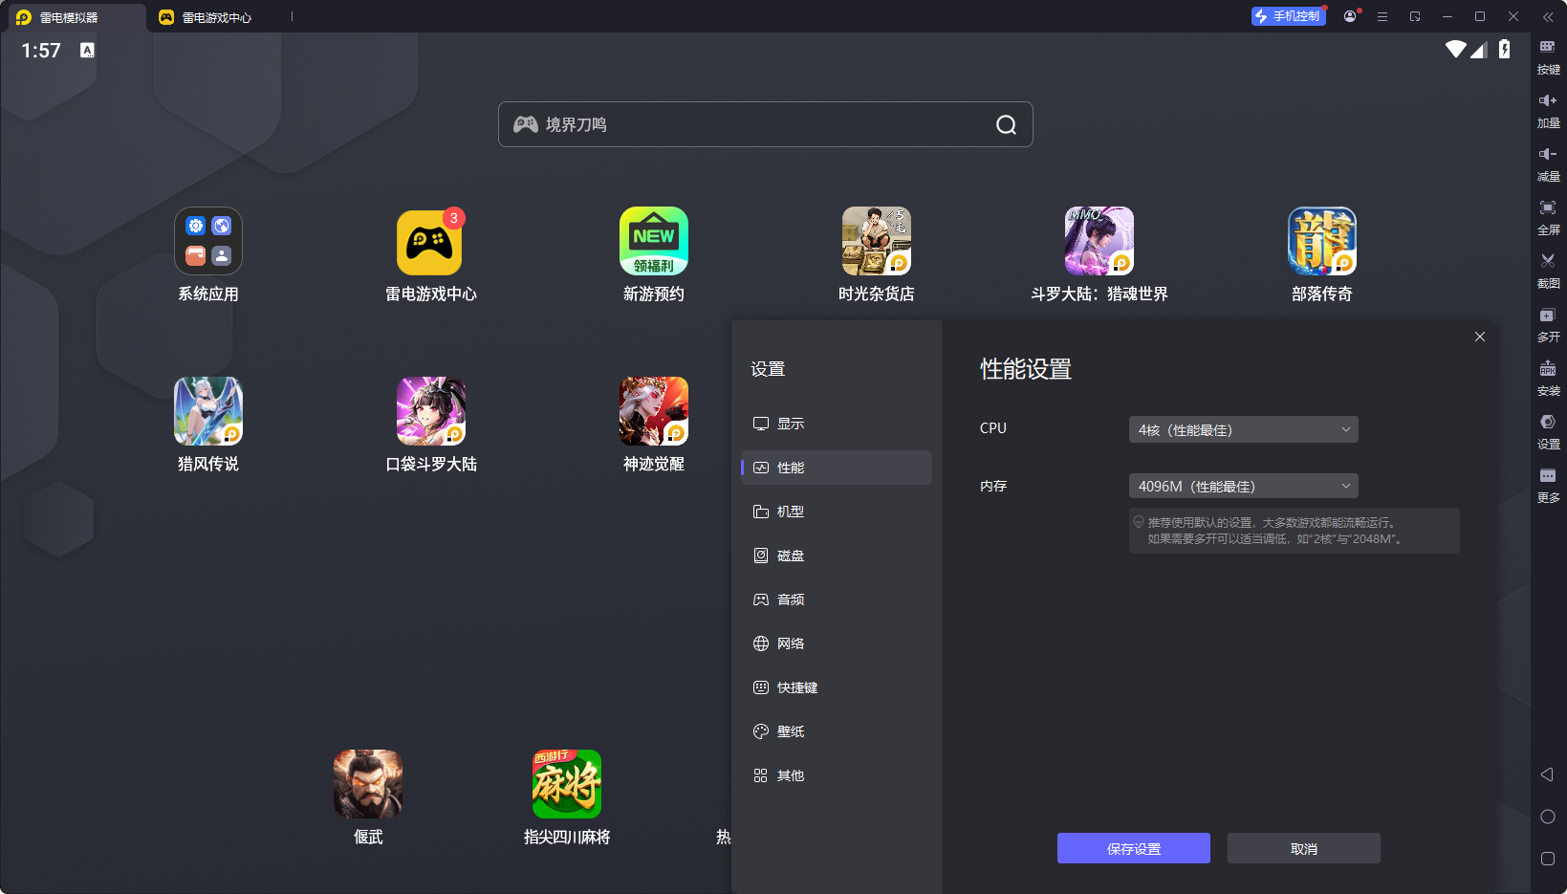Screen dimensions: 1567x894
Task: Expand the 内存 memory dropdown
Action: click(x=1243, y=486)
